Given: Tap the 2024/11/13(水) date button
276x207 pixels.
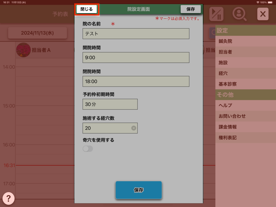Looking at the screenshot, I should coord(37,33).
